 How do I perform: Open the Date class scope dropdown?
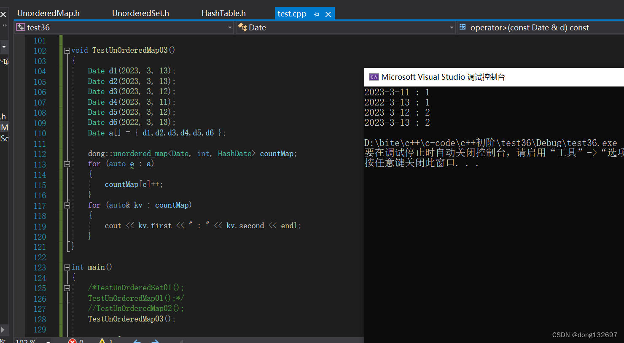coord(452,27)
